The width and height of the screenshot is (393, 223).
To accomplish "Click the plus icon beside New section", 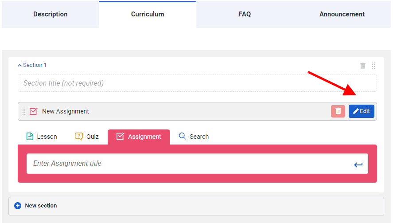I will [18, 206].
